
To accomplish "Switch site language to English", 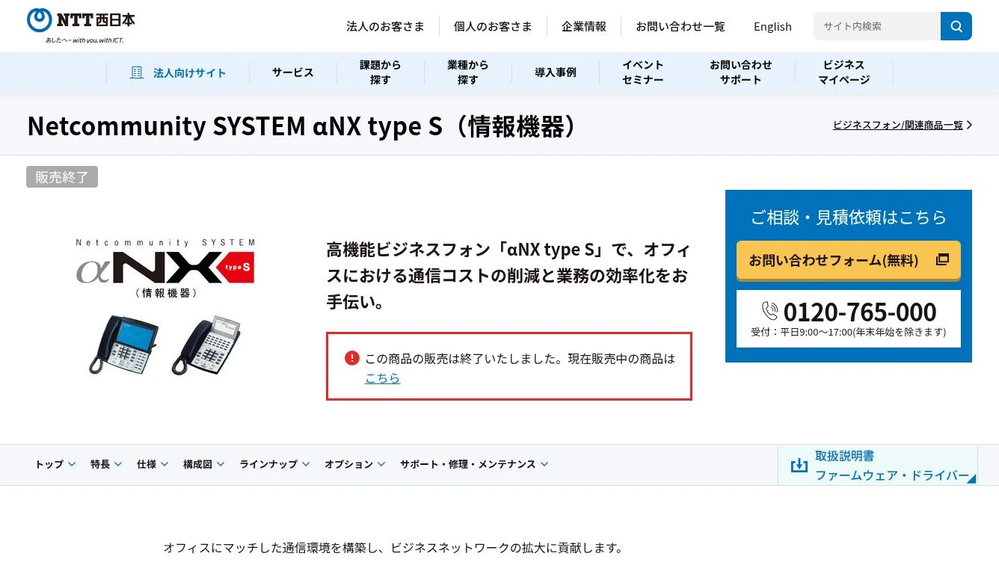I will click(x=772, y=26).
